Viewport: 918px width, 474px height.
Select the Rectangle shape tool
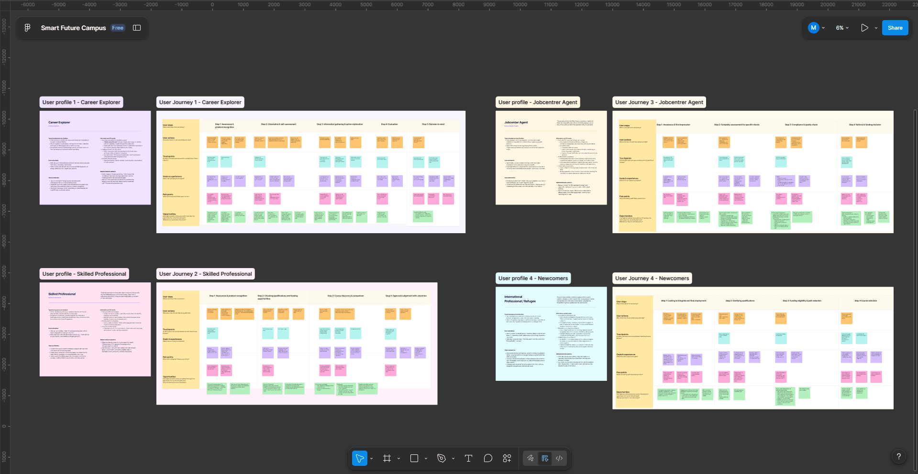pyautogui.click(x=414, y=458)
